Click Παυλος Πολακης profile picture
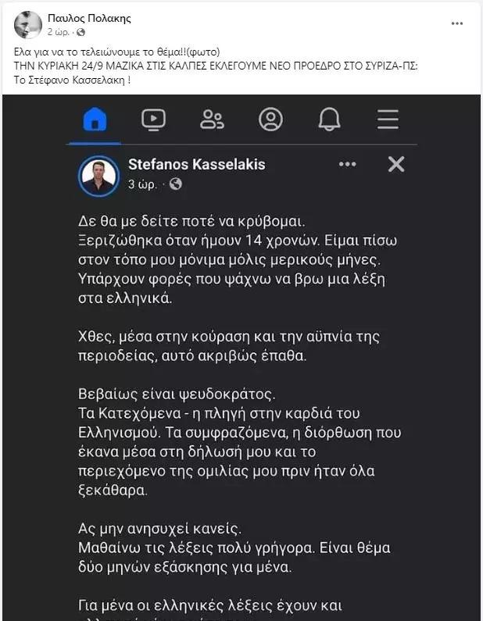This screenshot has width=483, height=621. click(27, 24)
